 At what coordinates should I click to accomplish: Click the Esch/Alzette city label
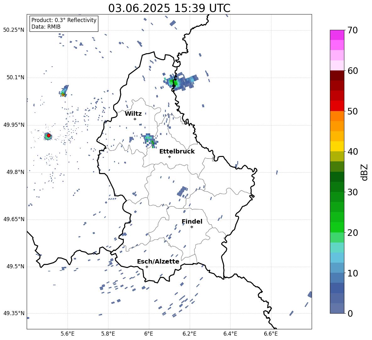tap(158, 261)
